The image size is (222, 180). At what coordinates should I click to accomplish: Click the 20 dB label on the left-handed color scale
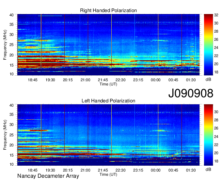[216, 153]
